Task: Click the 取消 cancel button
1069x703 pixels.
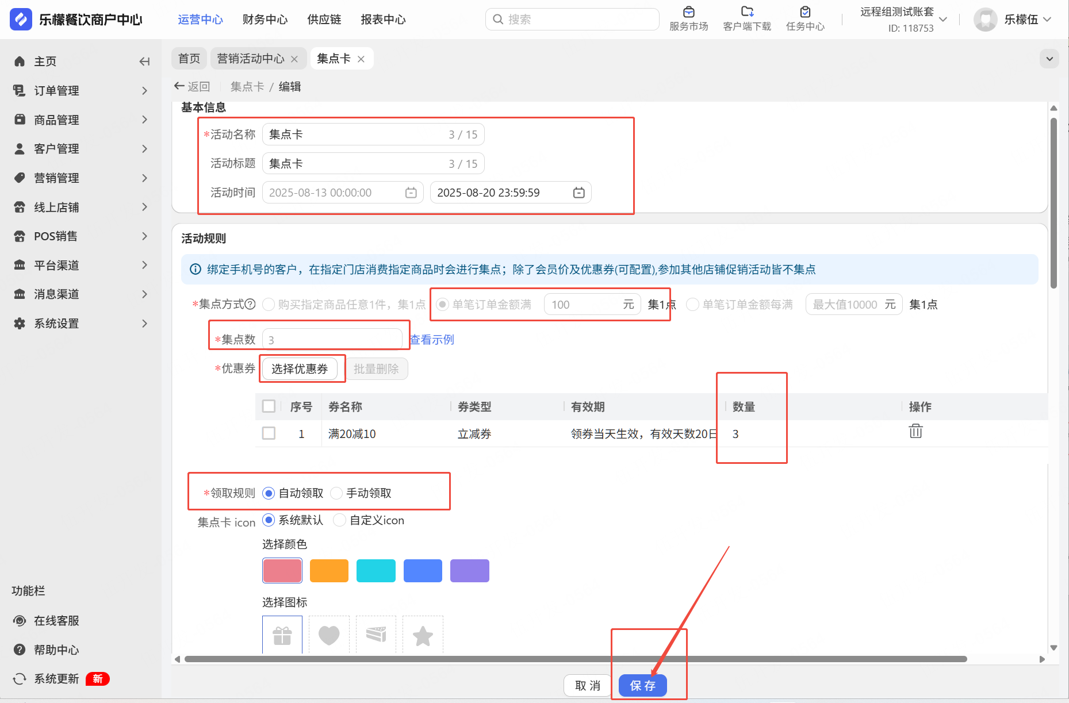Action: tap(588, 686)
